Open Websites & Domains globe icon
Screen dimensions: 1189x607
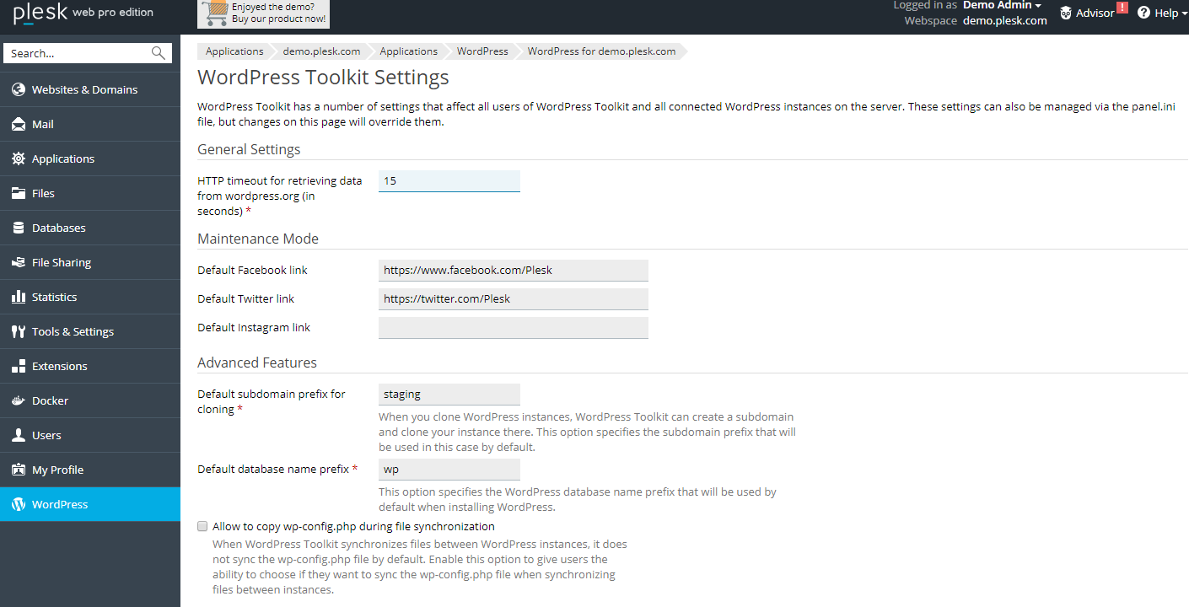click(18, 89)
